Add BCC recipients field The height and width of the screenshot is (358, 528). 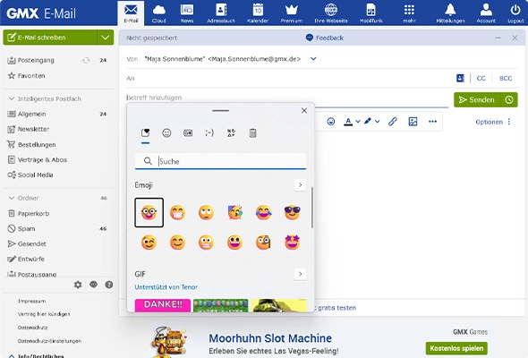point(506,78)
